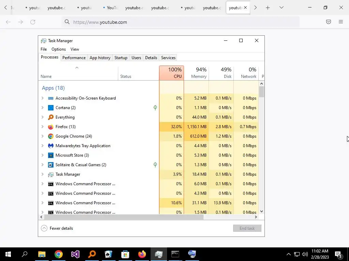This screenshot has height=261, width=349.
Task: Switch to the App history tab
Action: tap(100, 58)
